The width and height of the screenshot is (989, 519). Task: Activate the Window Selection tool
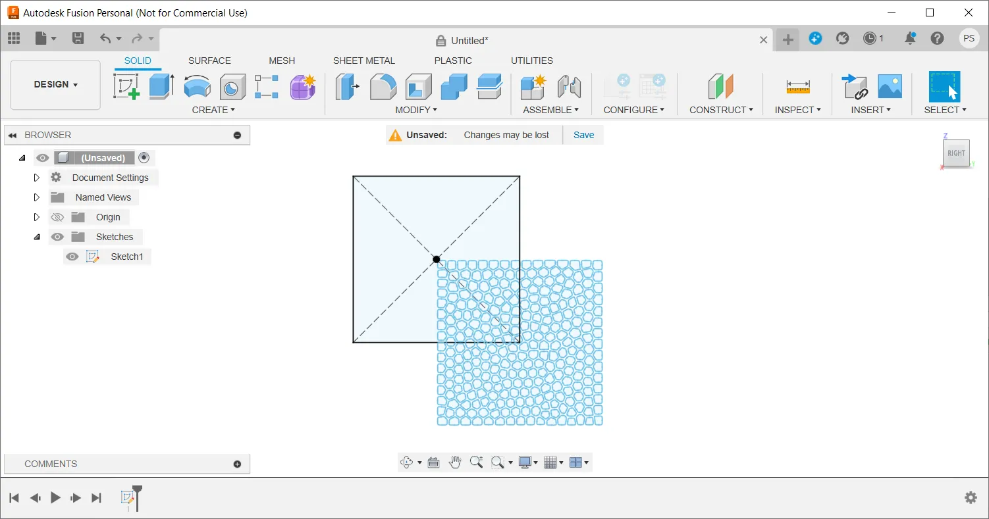(945, 86)
